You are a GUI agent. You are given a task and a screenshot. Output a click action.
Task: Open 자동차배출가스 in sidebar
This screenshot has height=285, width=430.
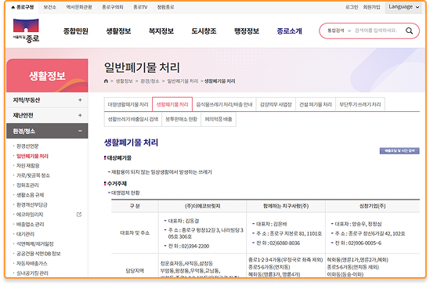point(32,263)
